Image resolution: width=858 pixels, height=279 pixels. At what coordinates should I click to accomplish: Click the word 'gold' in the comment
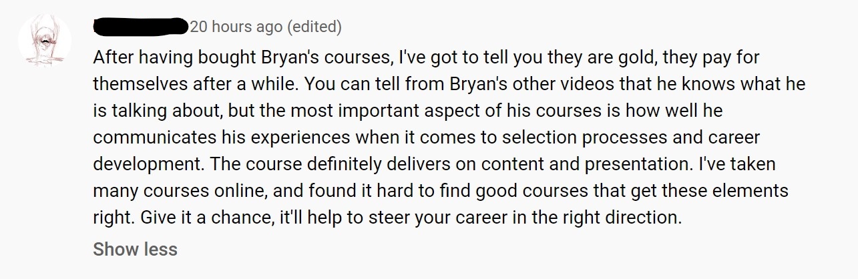pyautogui.click(x=623, y=57)
